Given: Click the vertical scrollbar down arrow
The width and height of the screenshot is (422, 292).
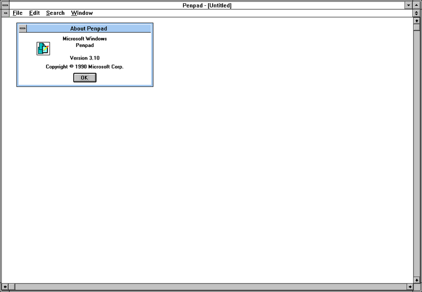Looking at the screenshot, I should tap(417, 280).
